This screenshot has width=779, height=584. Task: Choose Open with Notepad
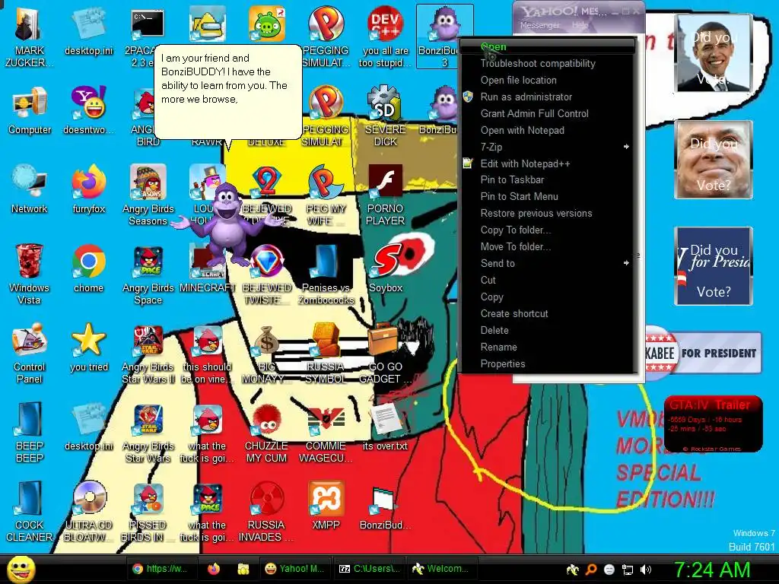coord(548,130)
